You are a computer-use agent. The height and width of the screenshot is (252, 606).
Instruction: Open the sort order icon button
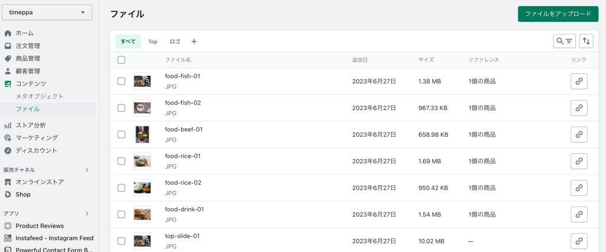point(586,41)
